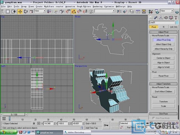
Task: Open the Customize menu
Action: (109, 7)
